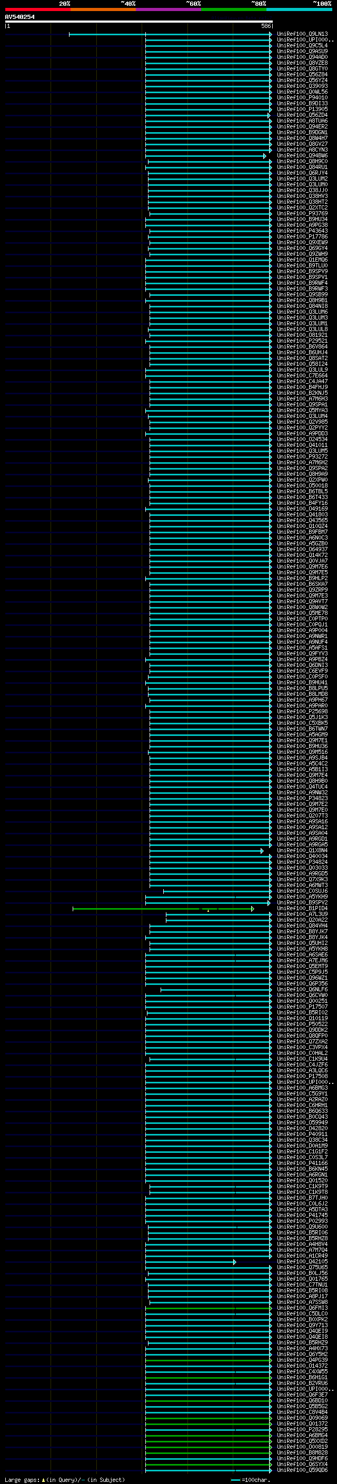Select hit label UniRef100_A5YKH9

coord(302,897)
